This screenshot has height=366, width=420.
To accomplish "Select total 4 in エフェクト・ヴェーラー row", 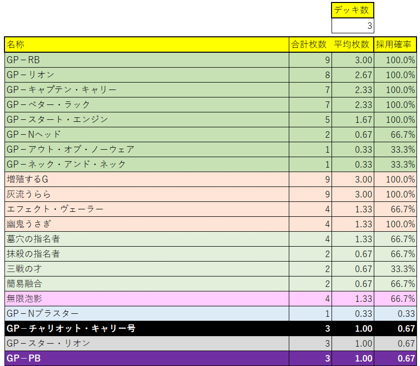I will click(310, 209).
